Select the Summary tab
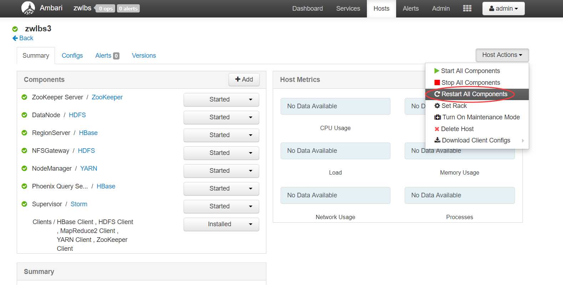 [x=36, y=56]
